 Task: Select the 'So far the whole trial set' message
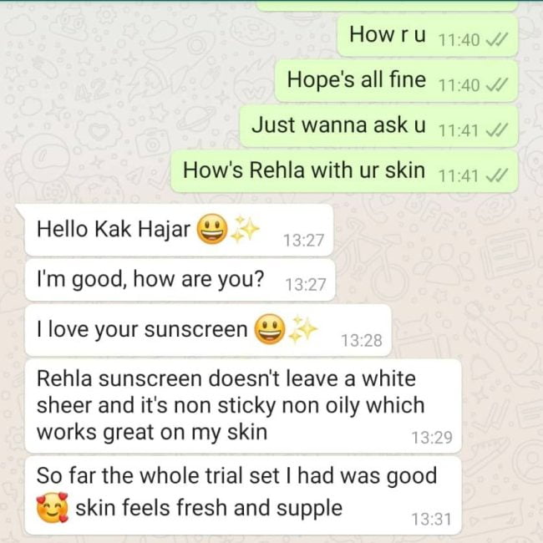(243, 495)
